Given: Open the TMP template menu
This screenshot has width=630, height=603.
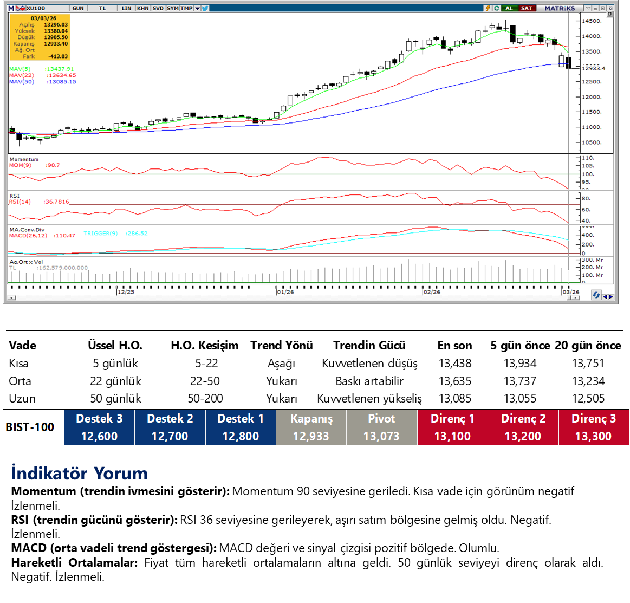Looking at the screenshot, I should pyautogui.click(x=186, y=8).
